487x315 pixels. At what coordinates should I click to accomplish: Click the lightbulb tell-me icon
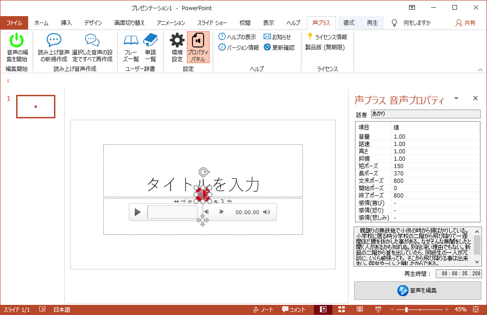click(x=394, y=23)
